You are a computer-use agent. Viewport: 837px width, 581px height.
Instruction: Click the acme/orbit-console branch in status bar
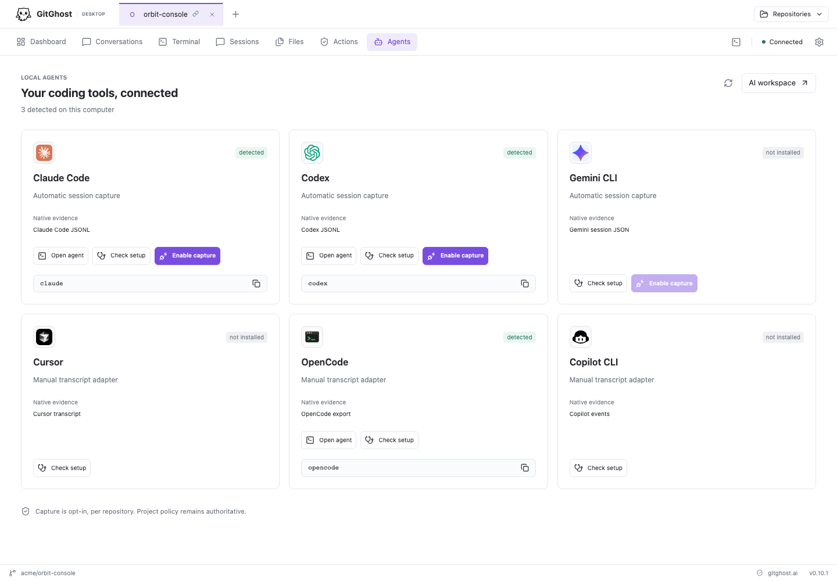pos(42,573)
